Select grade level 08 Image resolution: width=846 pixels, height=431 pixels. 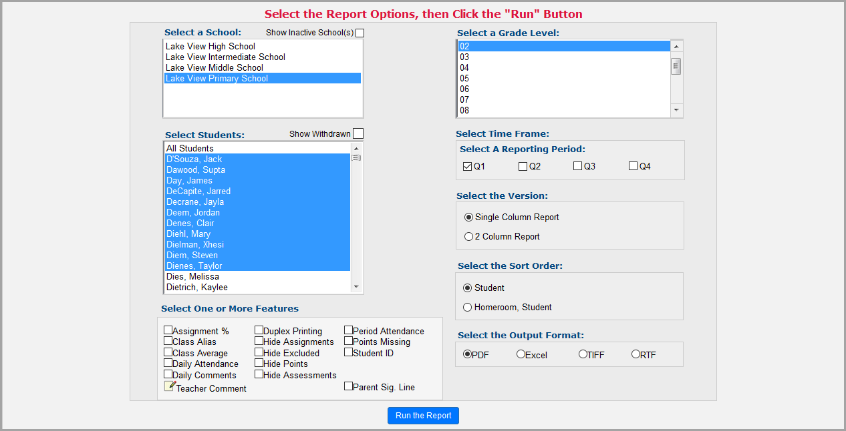point(564,110)
